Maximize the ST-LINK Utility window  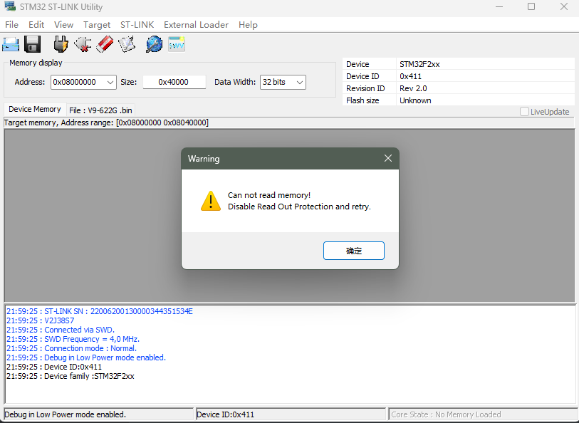(531, 6)
